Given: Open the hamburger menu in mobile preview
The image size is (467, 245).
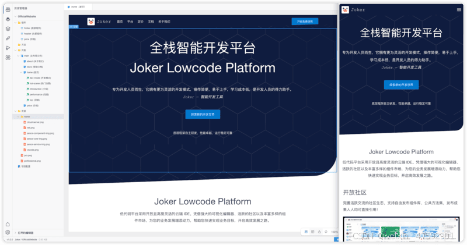Looking at the screenshot, I should (x=459, y=10).
